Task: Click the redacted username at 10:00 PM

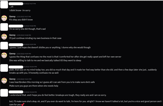Action: click(x=16, y=67)
